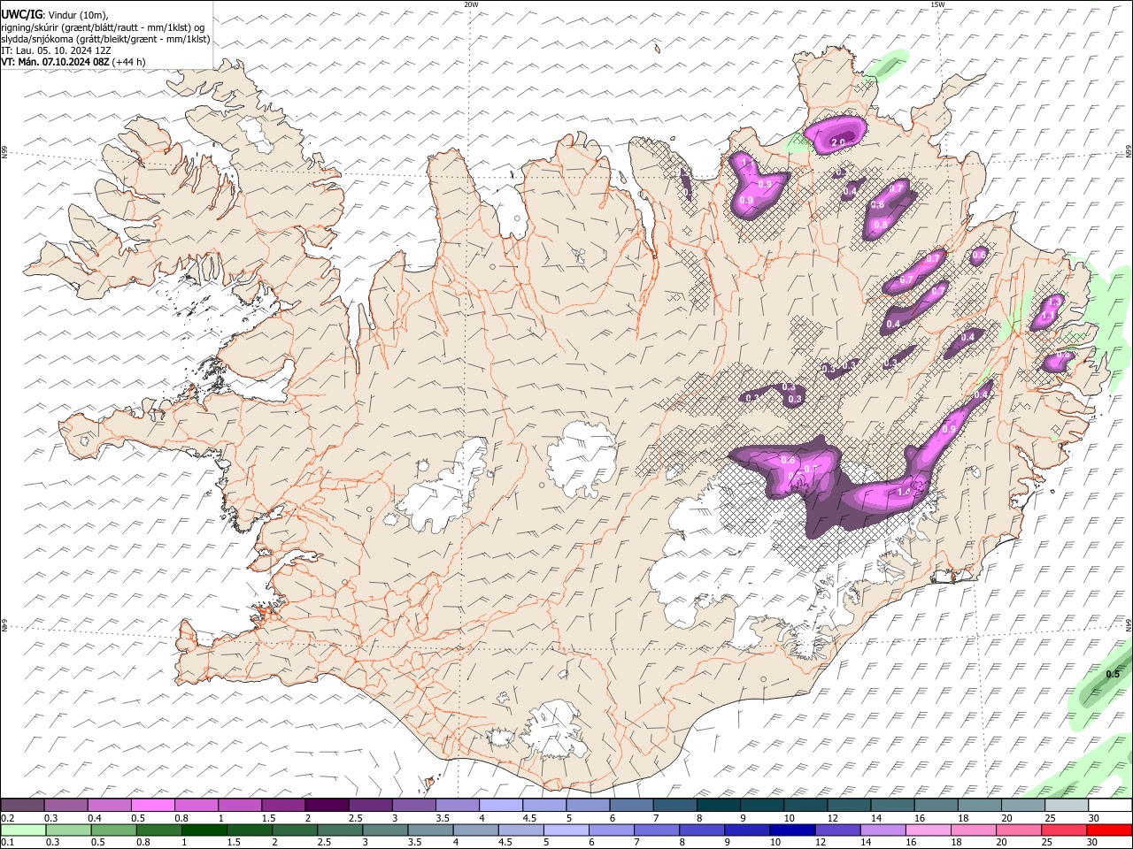This screenshot has height=849, width=1133.
Task: Click the pale lavender swatch labeled 4 in top legend
Action: [x=501, y=805]
